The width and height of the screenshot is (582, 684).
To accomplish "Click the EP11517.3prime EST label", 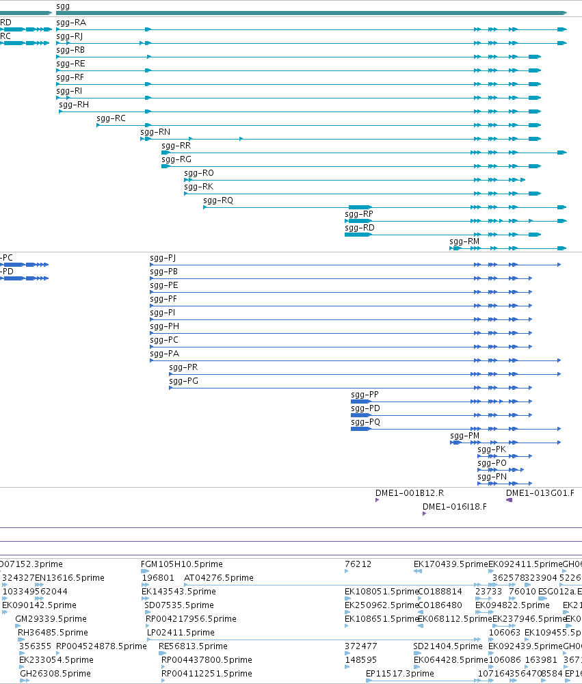I will [x=399, y=674].
